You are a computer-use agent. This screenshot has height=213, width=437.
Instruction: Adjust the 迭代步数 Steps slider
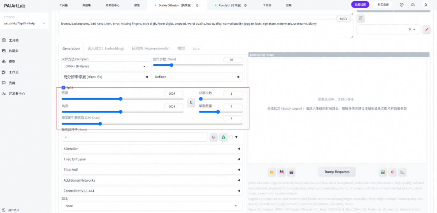point(198,65)
